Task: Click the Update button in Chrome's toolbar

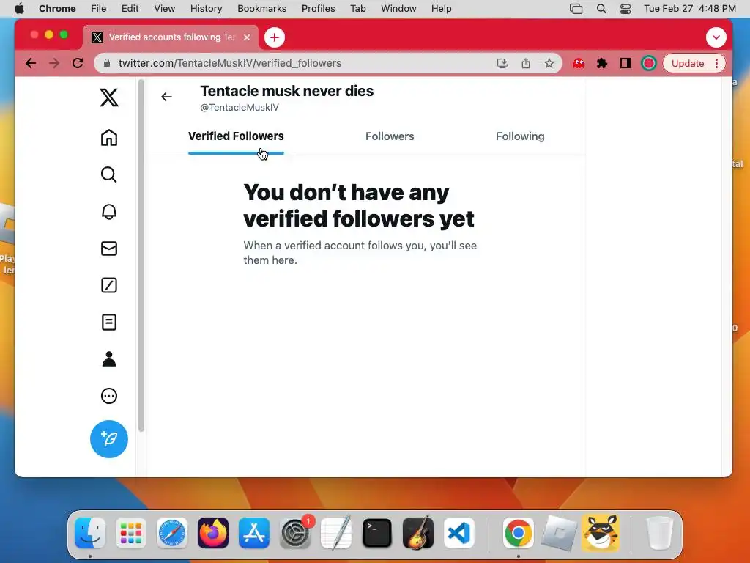Action: (687, 63)
